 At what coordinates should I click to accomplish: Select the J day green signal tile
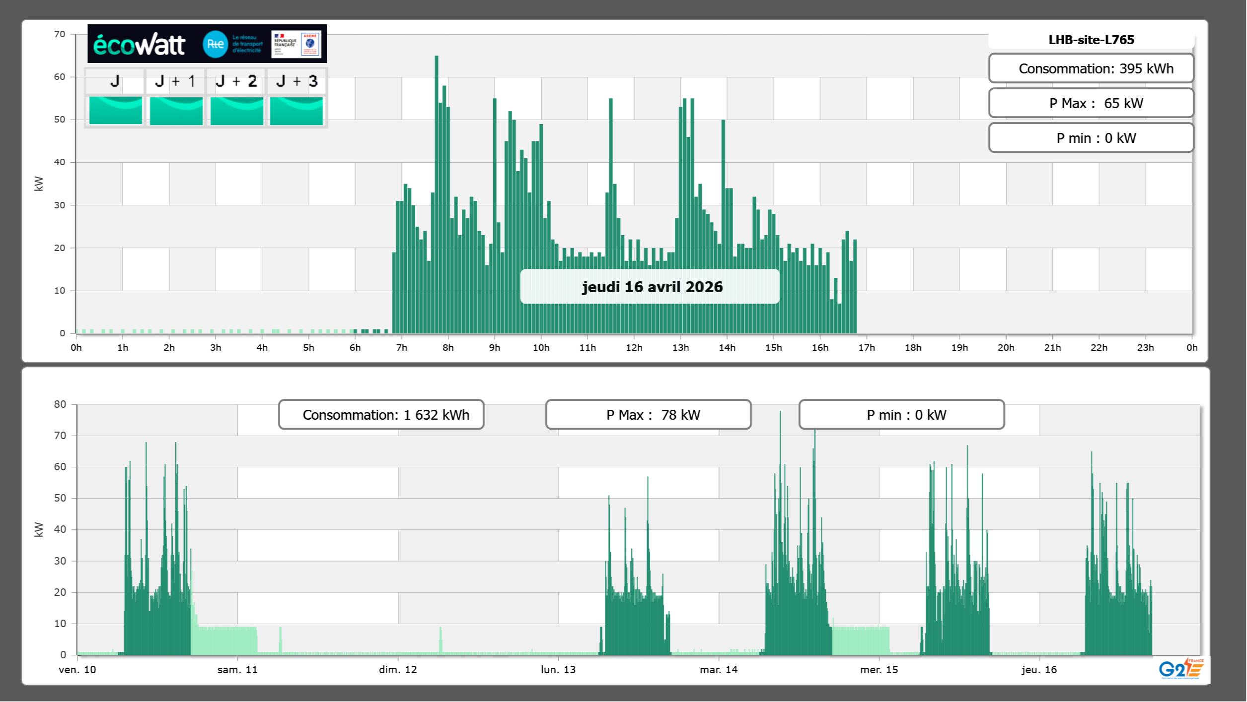[x=116, y=110]
